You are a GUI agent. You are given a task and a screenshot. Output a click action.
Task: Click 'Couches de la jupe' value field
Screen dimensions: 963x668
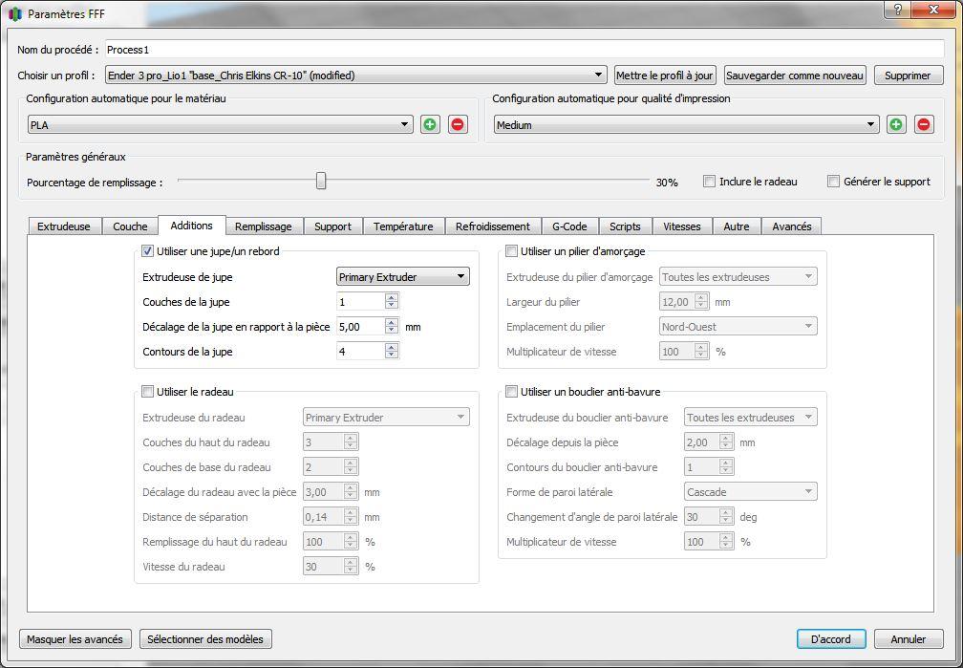click(x=361, y=302)
